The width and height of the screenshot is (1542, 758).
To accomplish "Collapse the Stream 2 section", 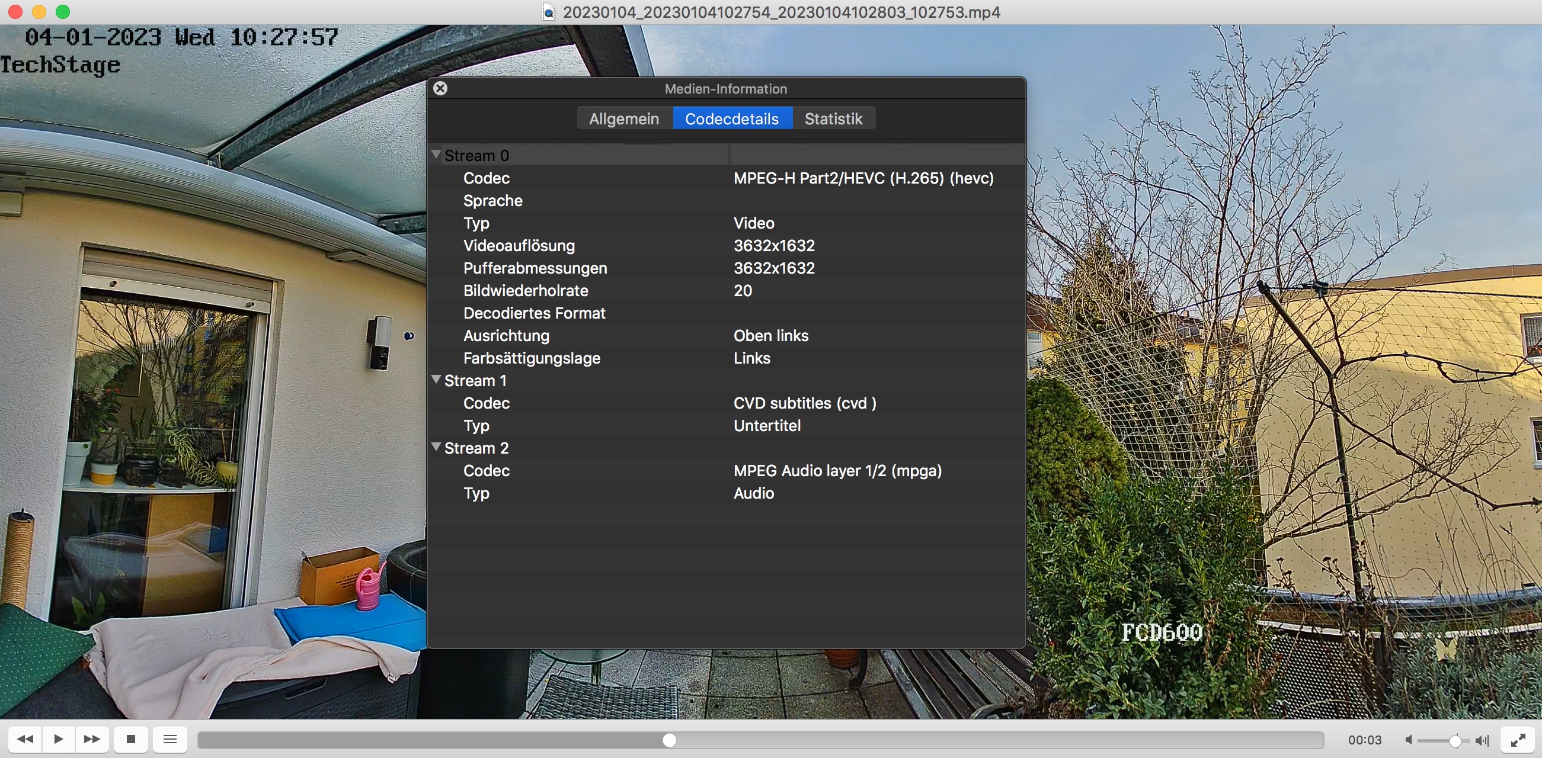I will click(436, 447).
